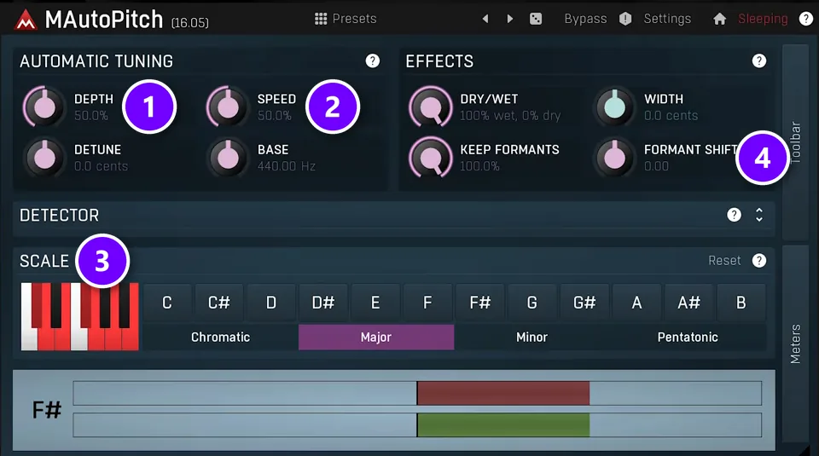The height and width of the screenshot is (456, 819).
Task: Toggle note D# in the scale
Action: tap(323, 303)
